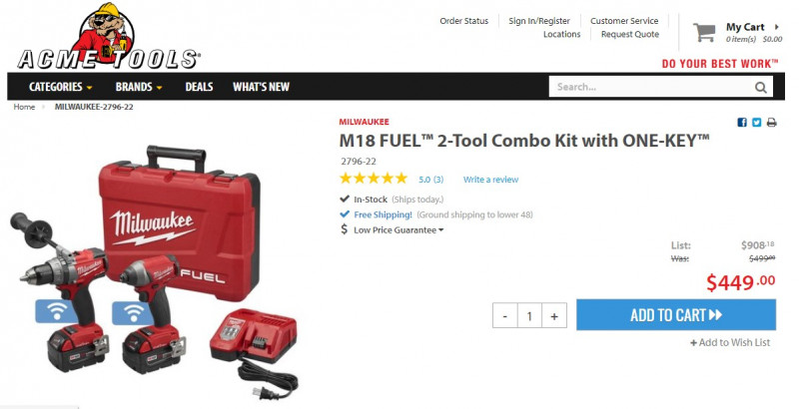Click the ONE-KEY wireless badge on drill
Image resolution: width=799 pixels, height=409 pixels.
click(x=57, y=311)
